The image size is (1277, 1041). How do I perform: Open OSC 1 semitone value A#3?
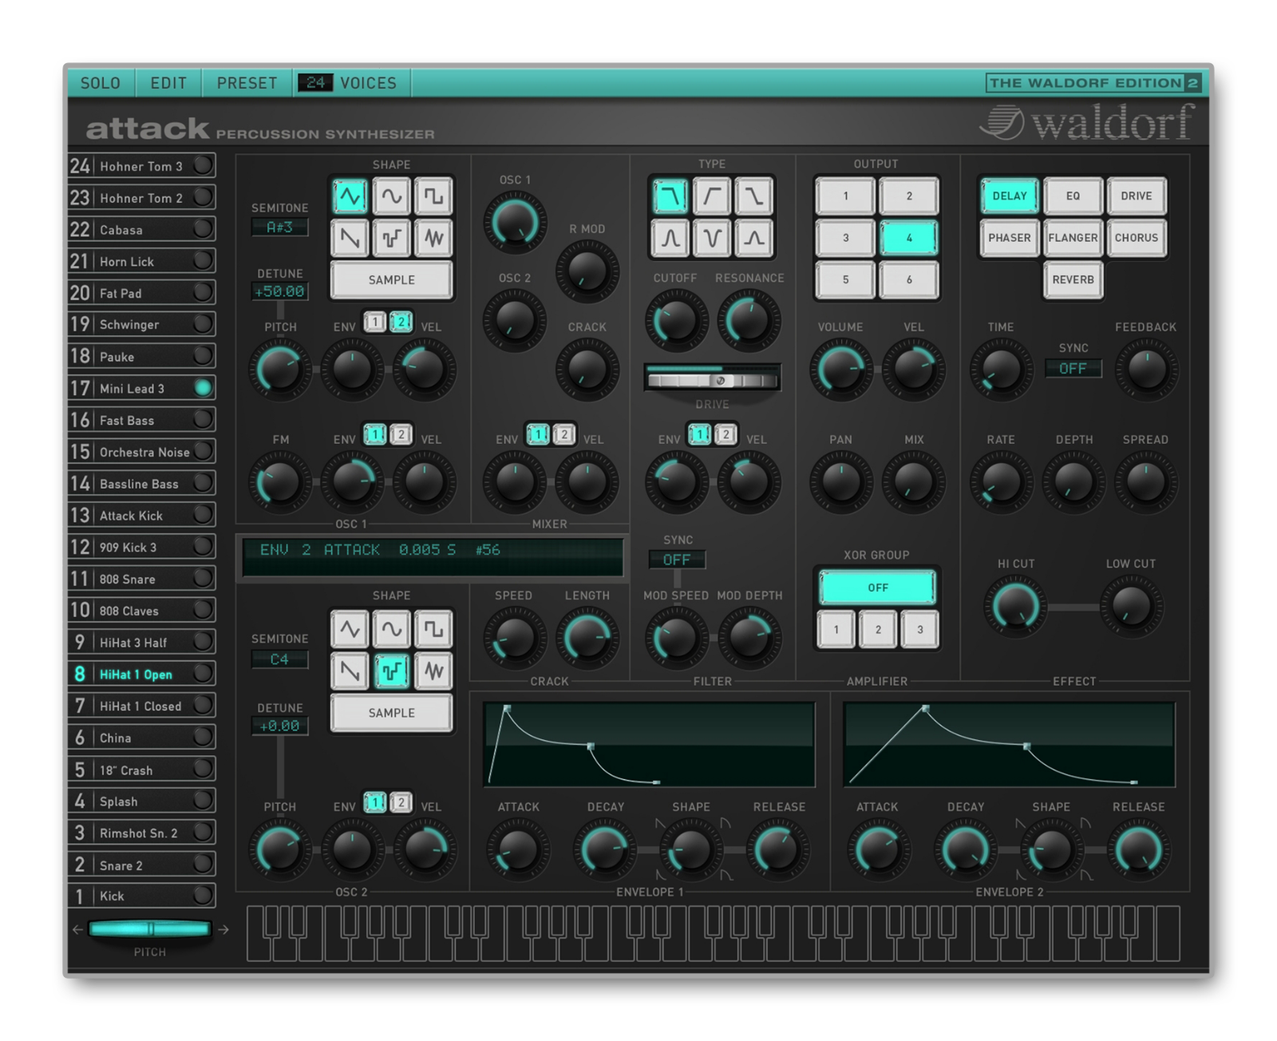point(279,228)
